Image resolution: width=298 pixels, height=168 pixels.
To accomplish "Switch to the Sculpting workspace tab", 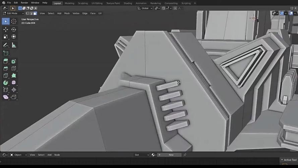I will [x=83, y=3].
